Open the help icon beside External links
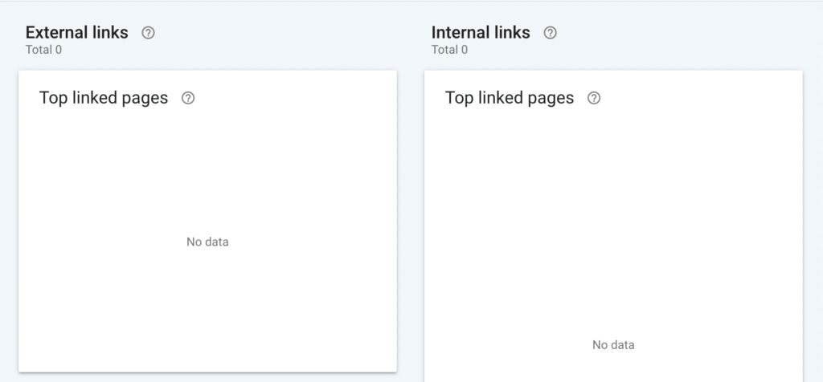The width and height of the screenshot is (823, 382). [x=149, y=33]
